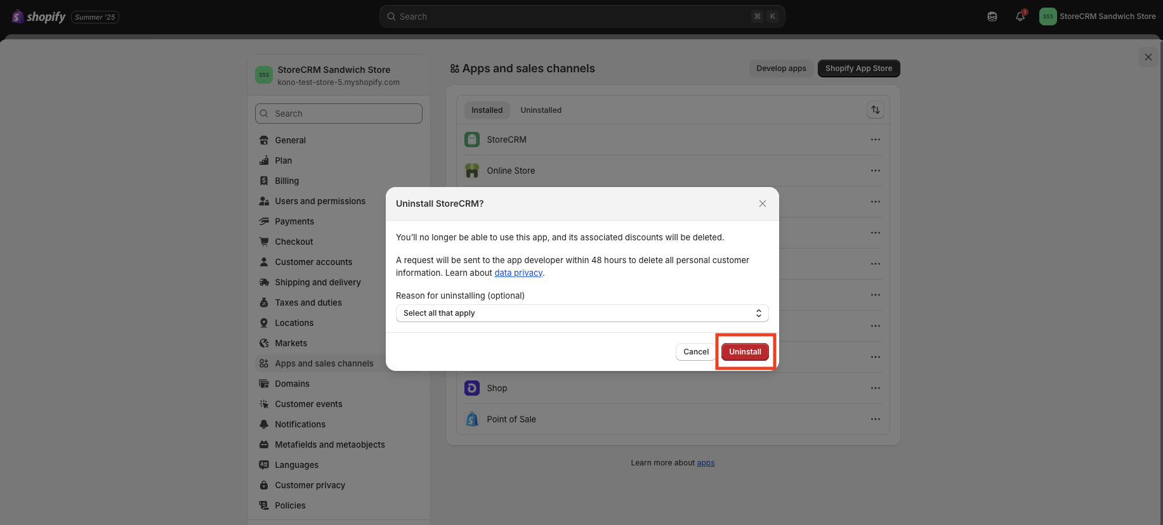Open the Online Store row more actions menu

pyautogui.click(x=876, y=171)
